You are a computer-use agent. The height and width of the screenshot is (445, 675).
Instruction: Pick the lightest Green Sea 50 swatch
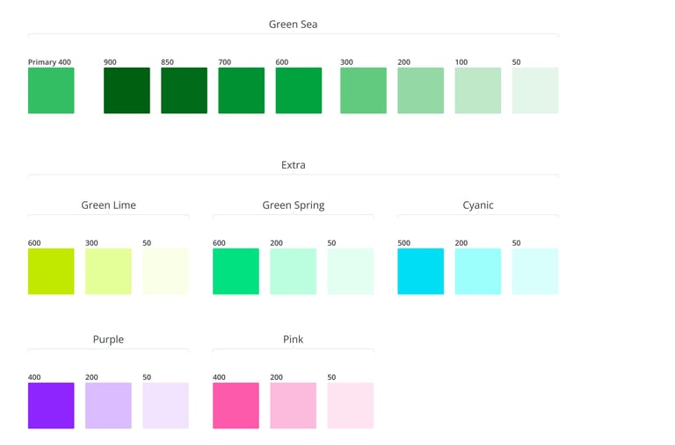coord(535,90)
